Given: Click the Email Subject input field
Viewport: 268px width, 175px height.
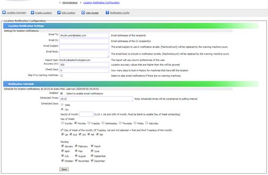Looking at the screenshot, I should [x=84, y=47].
